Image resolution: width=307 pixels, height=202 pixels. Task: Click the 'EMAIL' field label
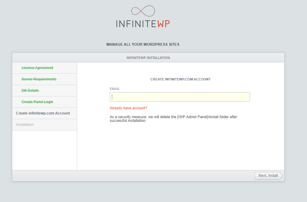coord(115,89)
